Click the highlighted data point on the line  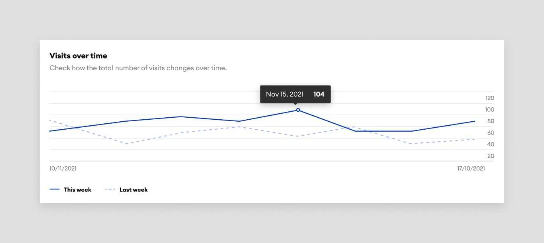point(298,110)
